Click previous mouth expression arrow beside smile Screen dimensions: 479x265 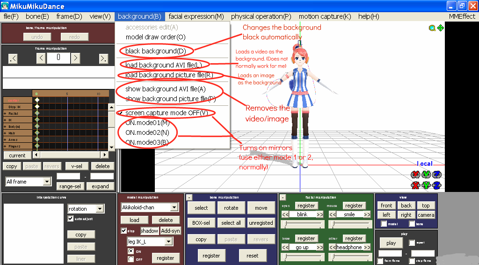[x=333, y=214]
